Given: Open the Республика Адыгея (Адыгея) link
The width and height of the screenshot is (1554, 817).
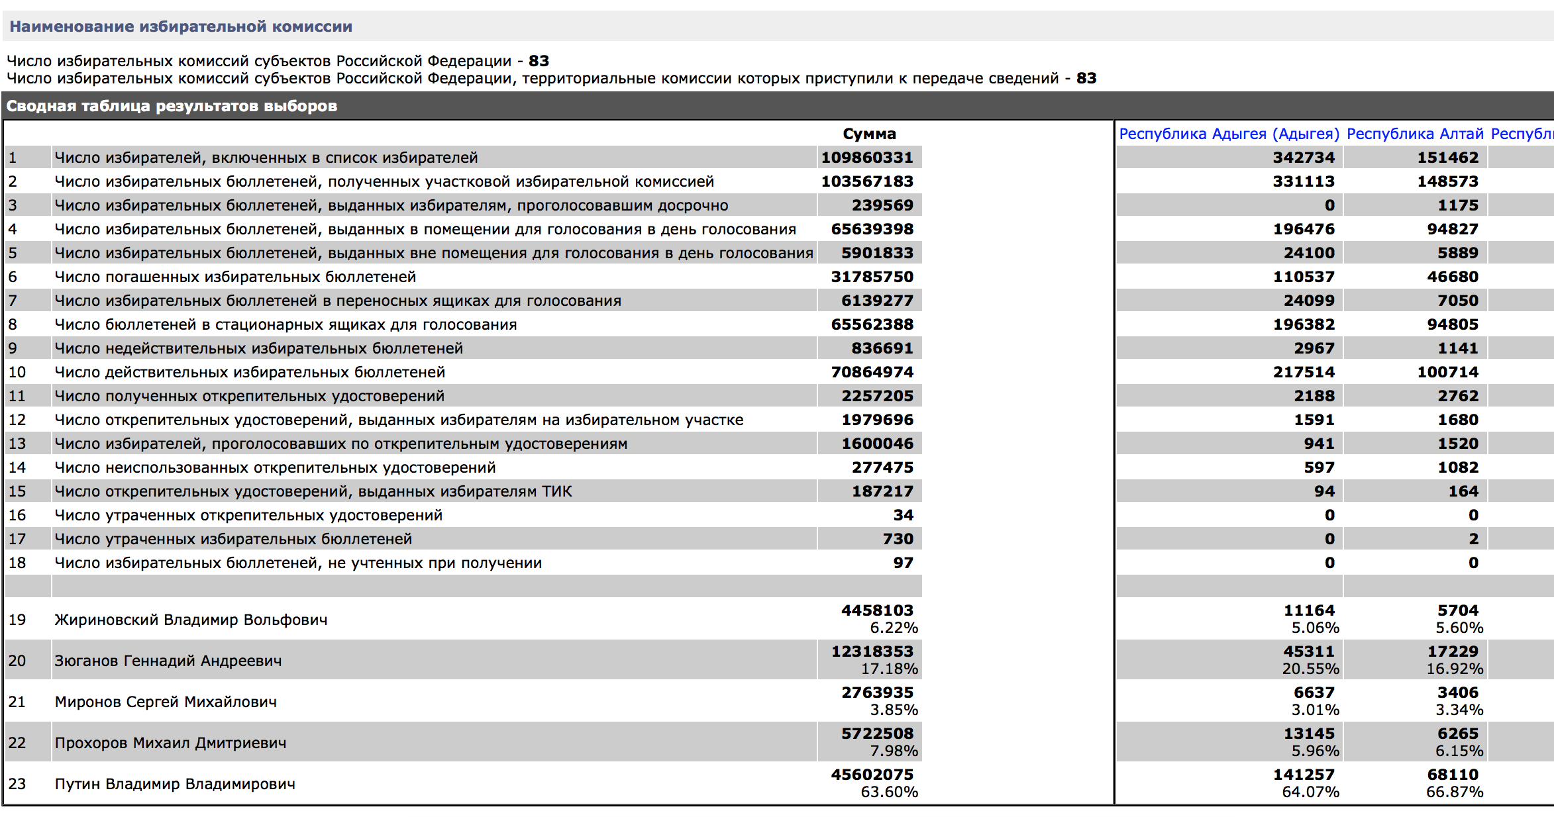Looking at the screenshot, I should click(x=1229, y=134).
